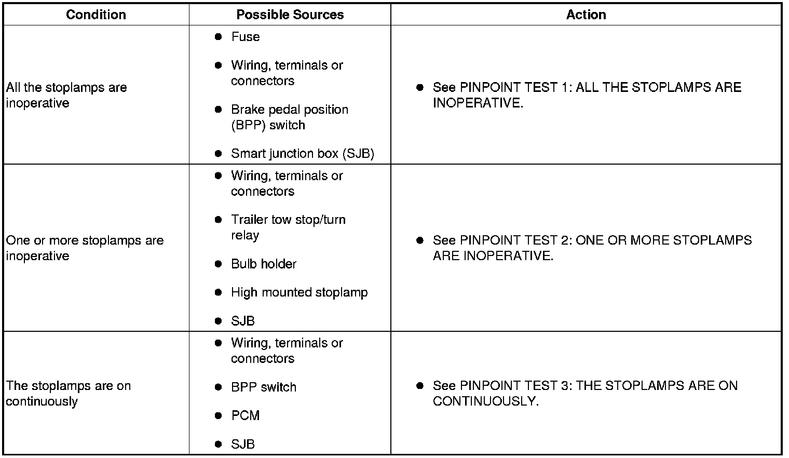Open the PINPOINT TEST 2 reference
This screenshot has height=458, width=789.
(x=592, y=248)
